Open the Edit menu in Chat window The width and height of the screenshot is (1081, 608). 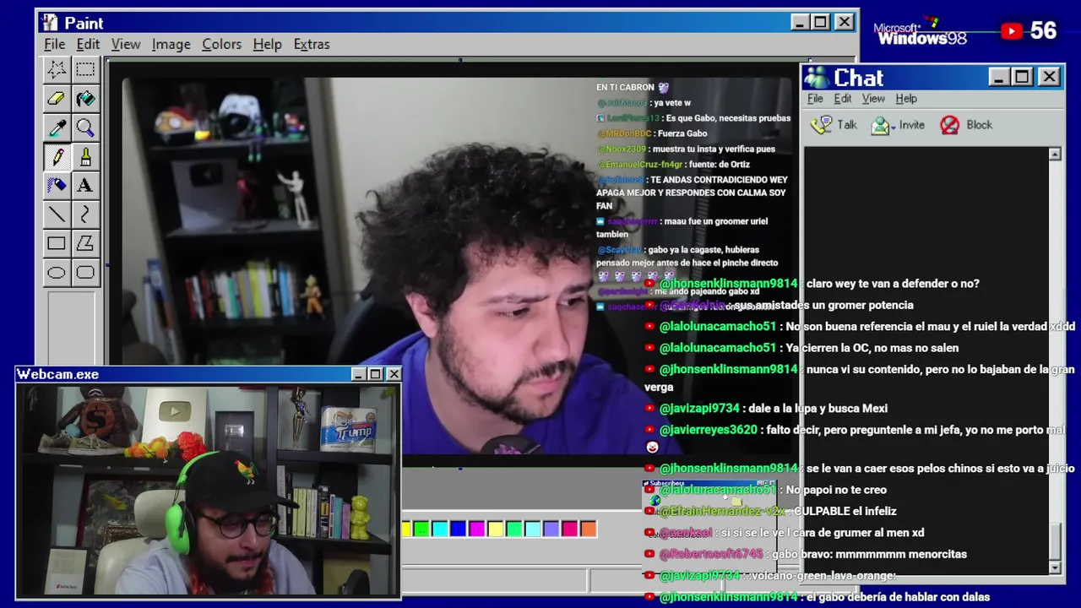coord(843,99)
